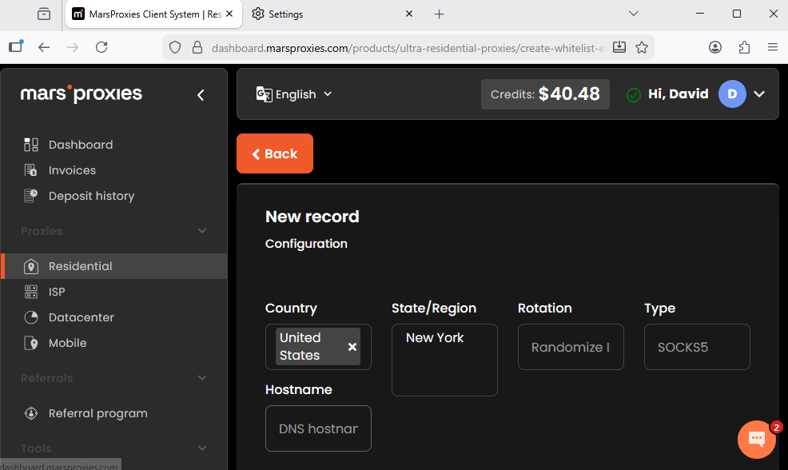Open the Type dropdown showing SOCKS5
788x470 pixels.
point(697,347)
